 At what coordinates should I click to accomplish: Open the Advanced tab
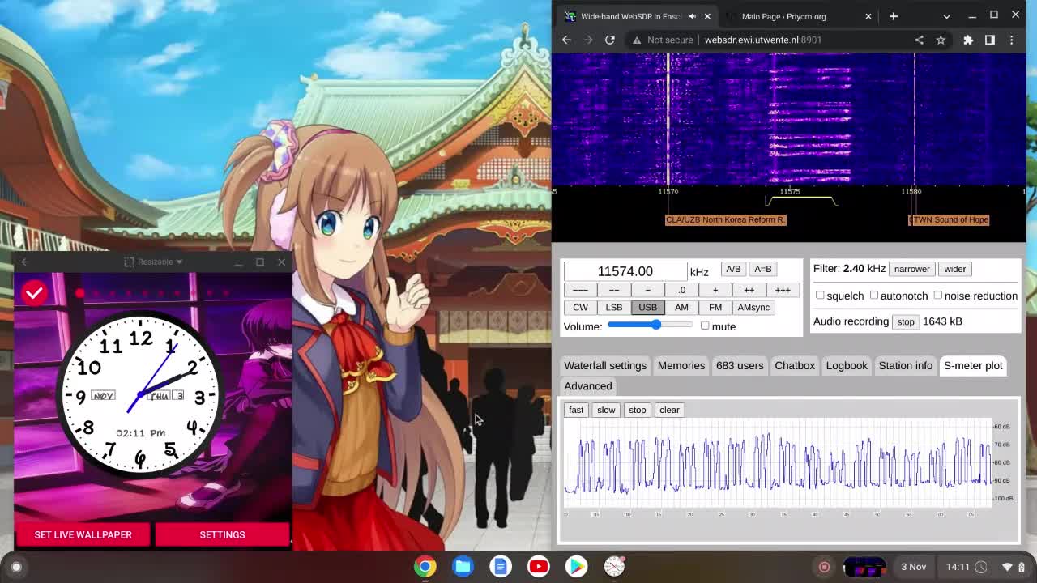click(x=588, y=386)
